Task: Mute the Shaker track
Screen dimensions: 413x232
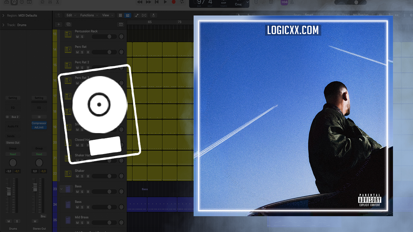Action: coord(77,176)
